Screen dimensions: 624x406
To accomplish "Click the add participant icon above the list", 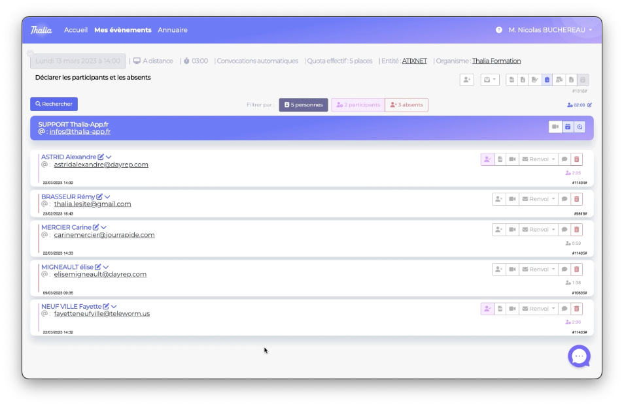I will [x=466, y=80].
